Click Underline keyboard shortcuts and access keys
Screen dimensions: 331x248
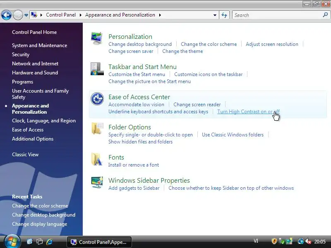(158, 112)
